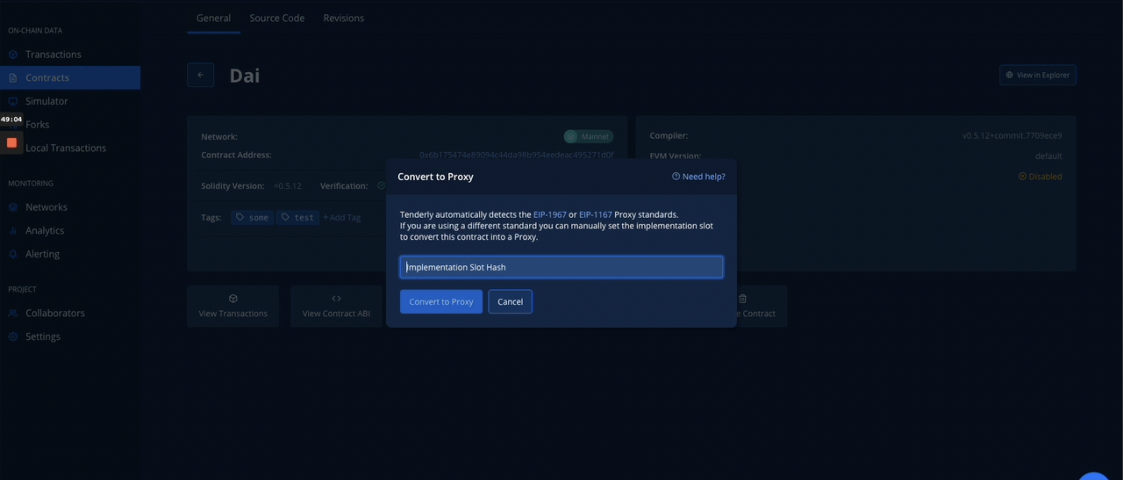Open Collaborators in Project section
Viewport: 1123px width, 480px height.
(55, 313)
